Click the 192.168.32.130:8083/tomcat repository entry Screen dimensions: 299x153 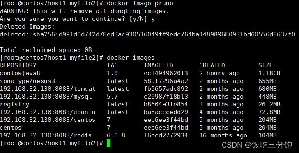pyautogui.click(x=48, y=89)
